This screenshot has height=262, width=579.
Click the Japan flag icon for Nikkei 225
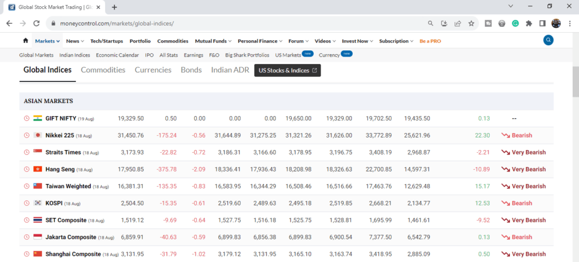[38, 135]
